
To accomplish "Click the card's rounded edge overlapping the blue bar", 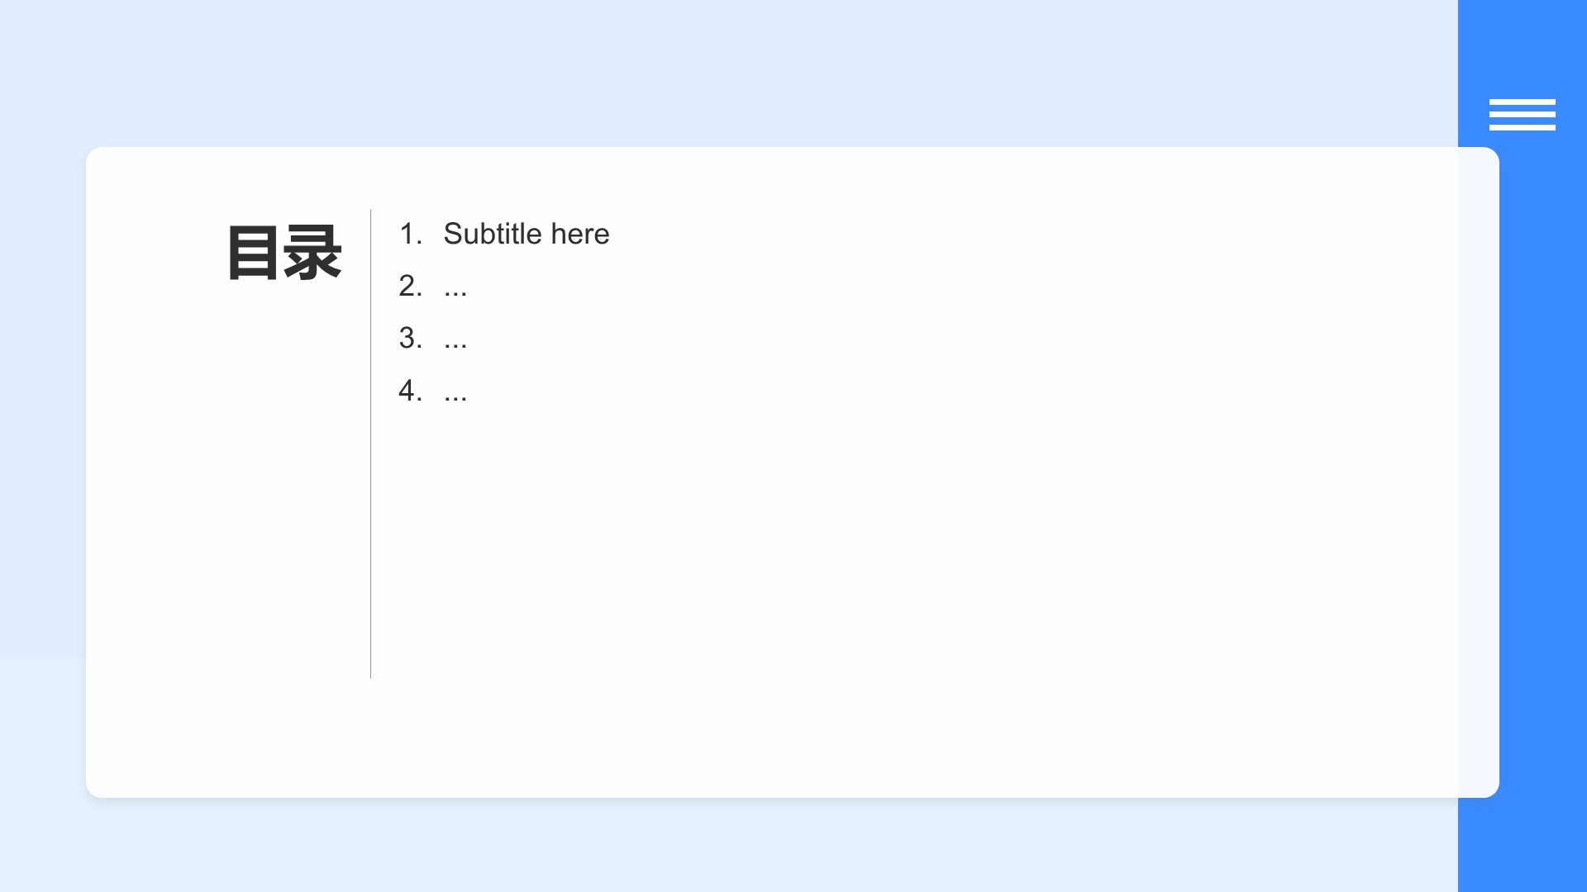I will click(x=1479, y=472).
